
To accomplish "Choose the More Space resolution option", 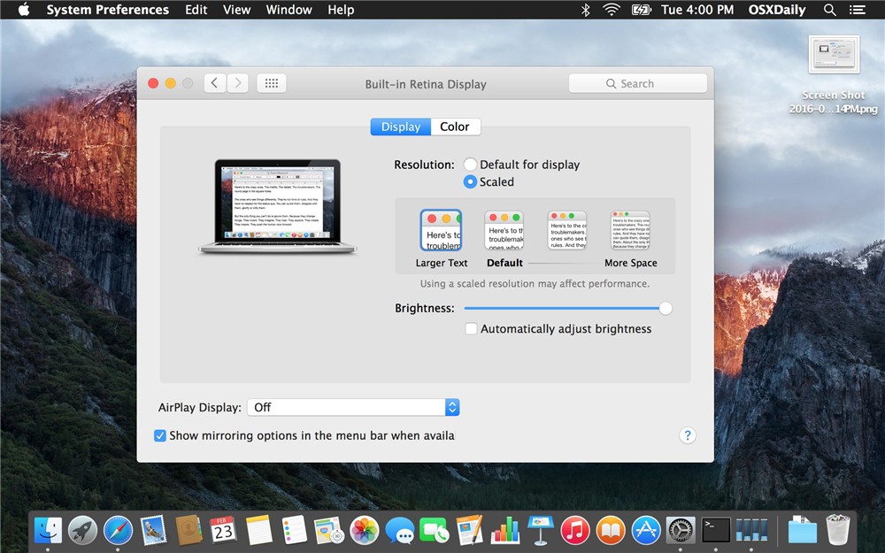I will [x=630, y=231].
